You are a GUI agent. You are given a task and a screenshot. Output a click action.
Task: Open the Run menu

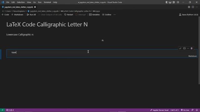[40, 2]
